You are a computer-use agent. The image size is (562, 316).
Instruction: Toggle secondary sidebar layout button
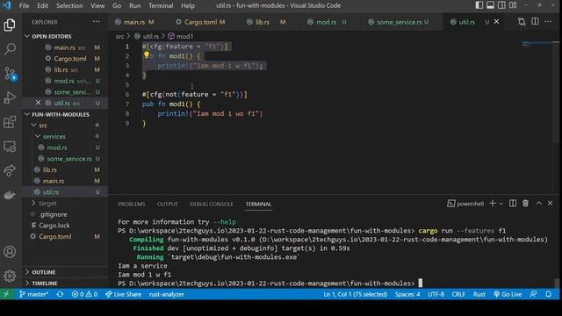coord(501,5)
